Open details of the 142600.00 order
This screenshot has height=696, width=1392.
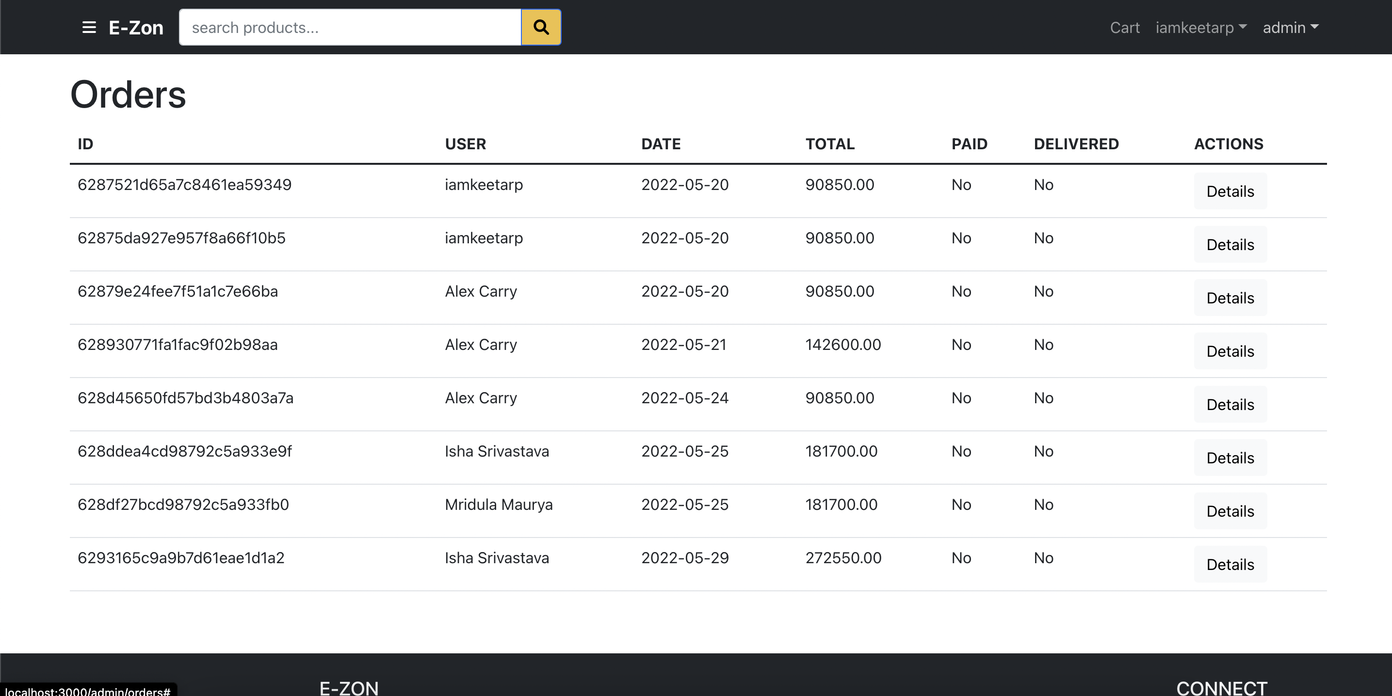1230,351
